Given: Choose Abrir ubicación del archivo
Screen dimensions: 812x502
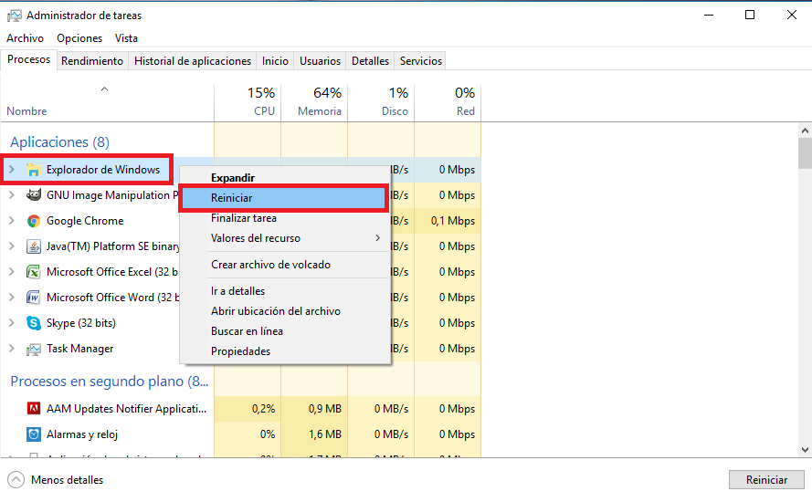Looking at the screenshot, I should tap(285, 311).
